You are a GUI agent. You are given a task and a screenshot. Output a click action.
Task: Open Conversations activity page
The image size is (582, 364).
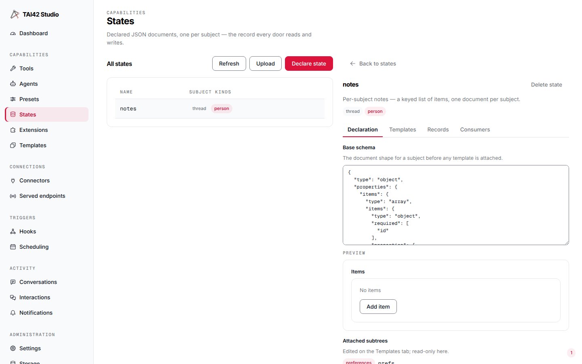click(46, 282)
